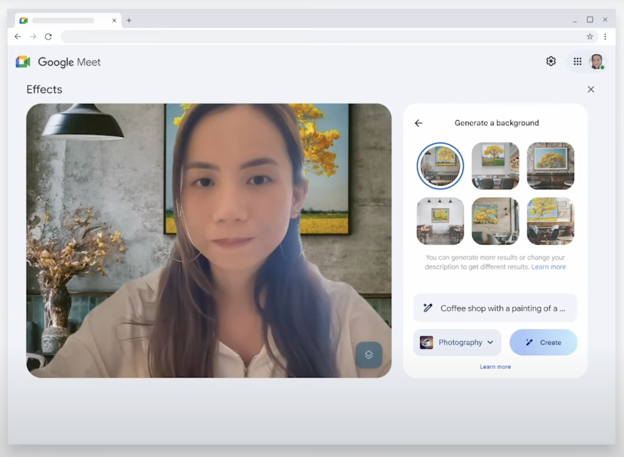Select the Google Meet browser tab
The image size is (624, 457).
pyautogui.click(x=68, y=20)
